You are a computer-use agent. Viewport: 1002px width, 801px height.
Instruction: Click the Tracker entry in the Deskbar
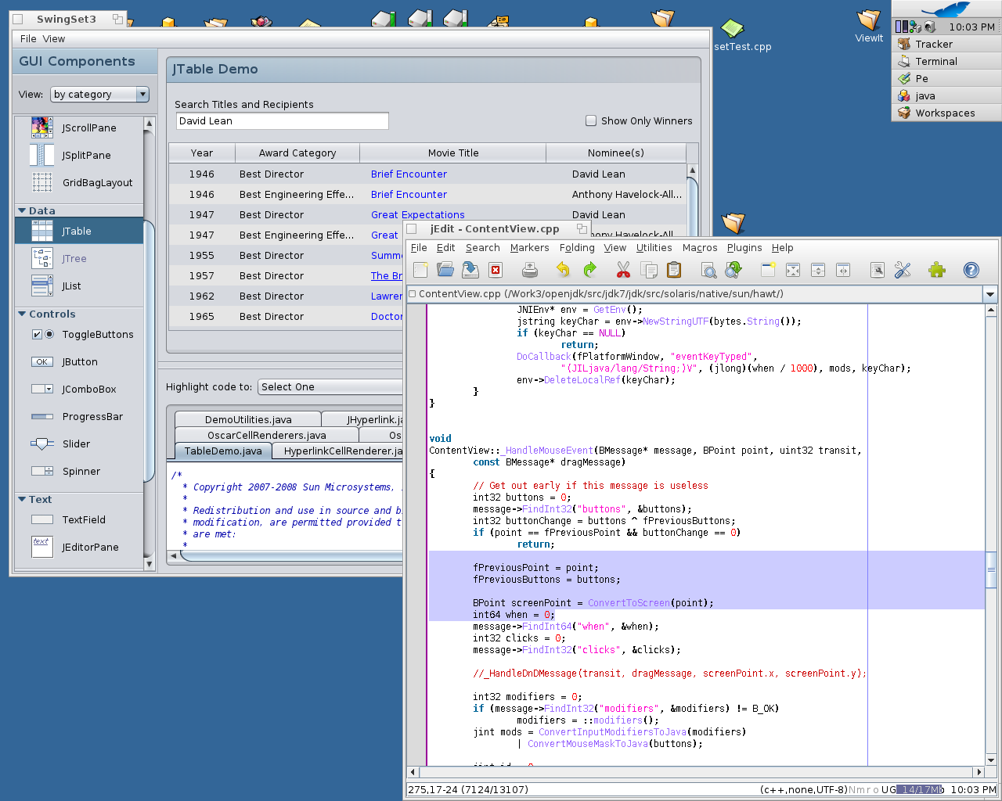point(946,44)
